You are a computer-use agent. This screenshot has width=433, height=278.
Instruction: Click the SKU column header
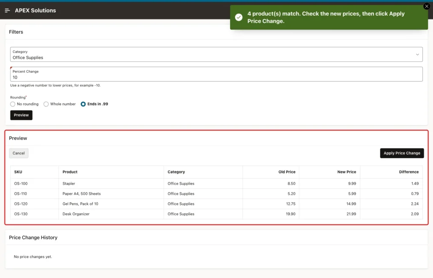[18, 172]
